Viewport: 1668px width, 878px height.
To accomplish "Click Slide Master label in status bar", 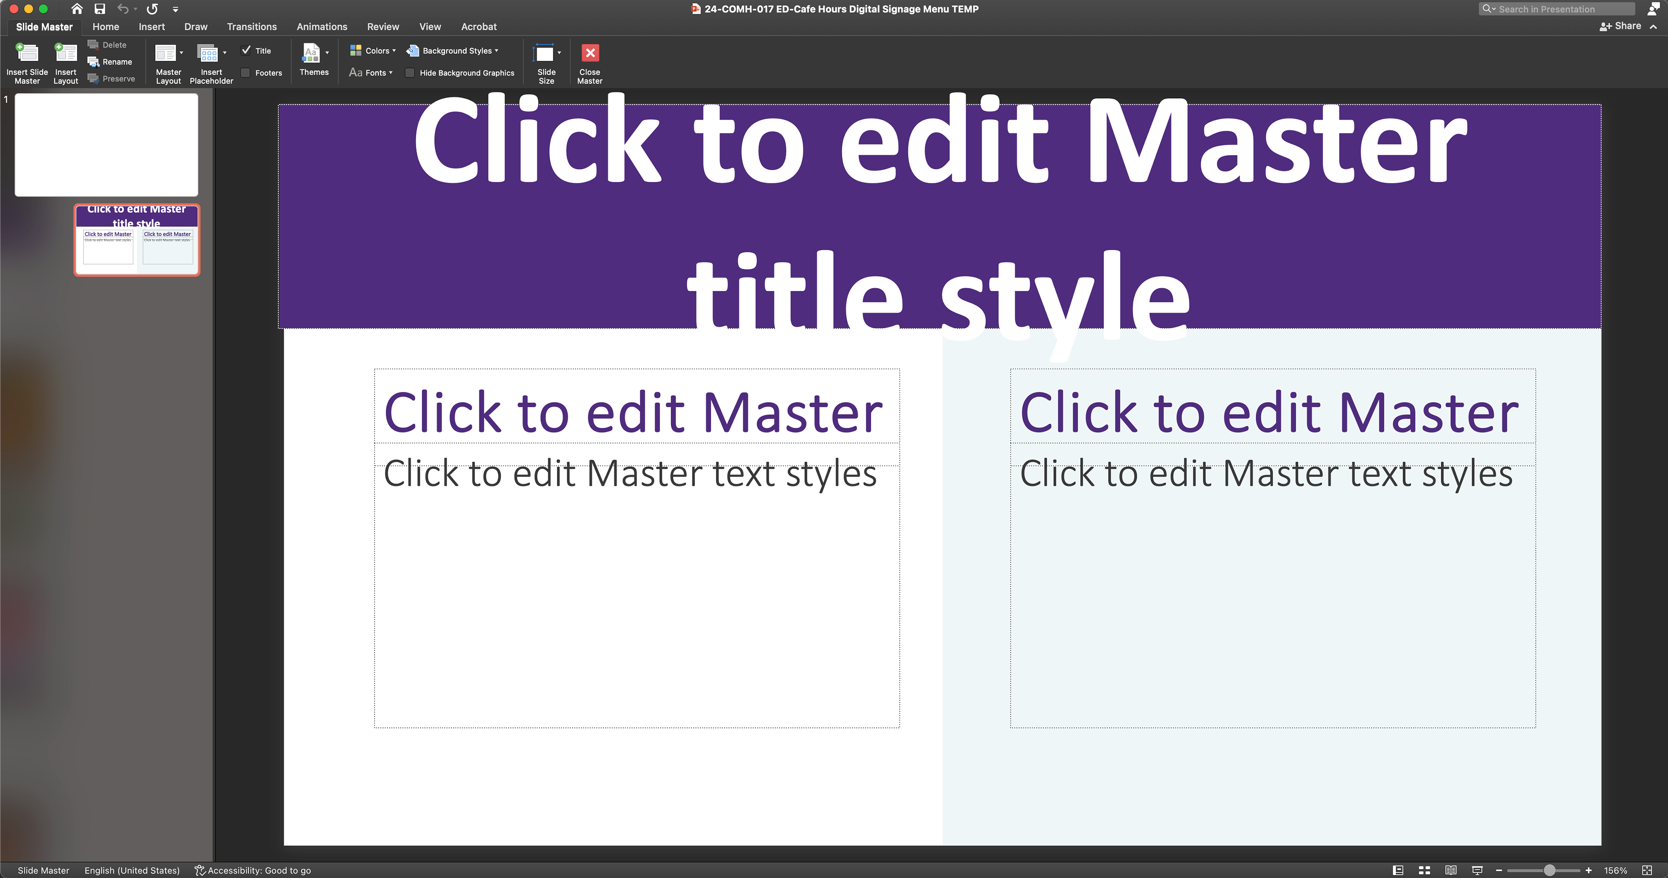I will point(43,870).
